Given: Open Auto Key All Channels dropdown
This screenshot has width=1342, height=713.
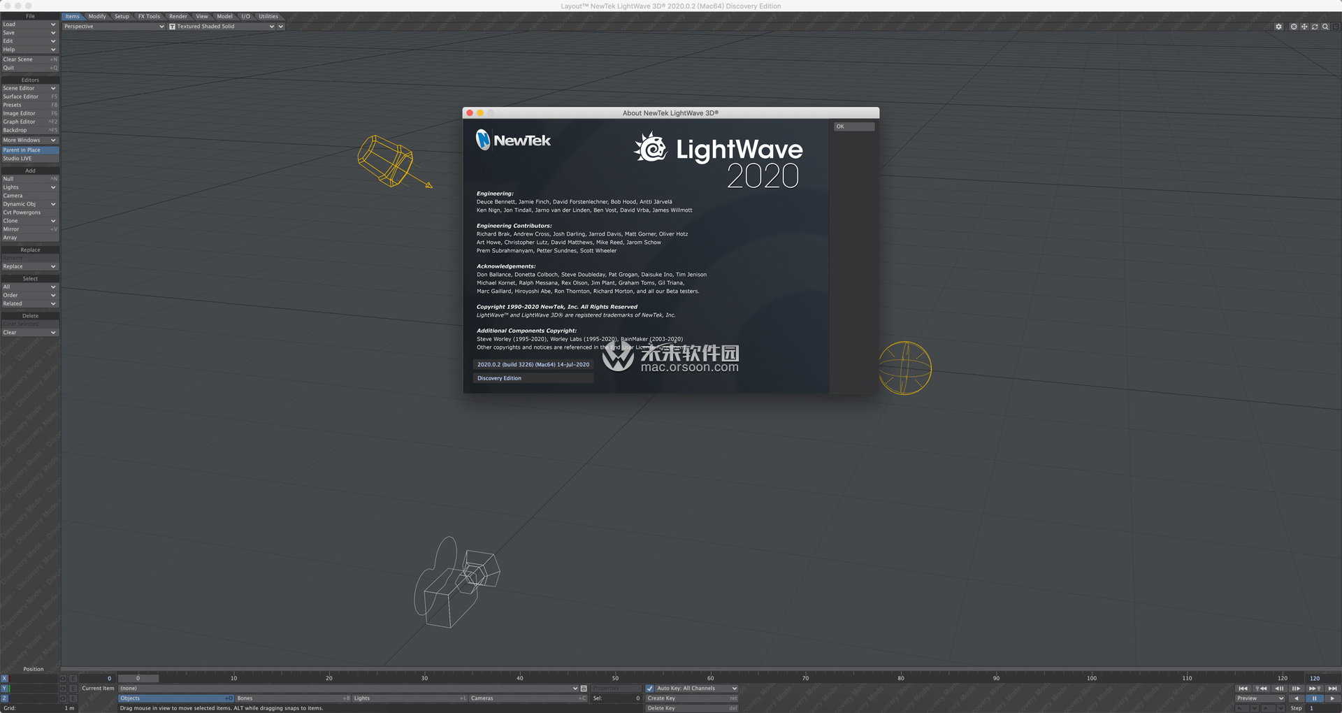Looking at the screenshot, I should click(x=697, y=689).
